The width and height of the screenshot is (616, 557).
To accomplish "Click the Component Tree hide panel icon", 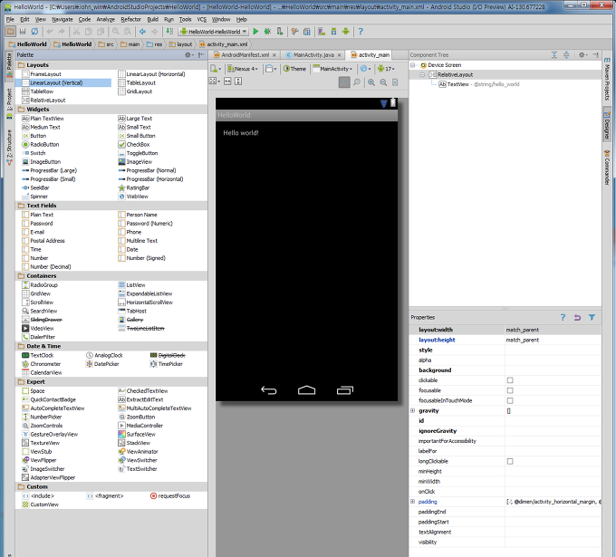I will click(x=595, y=55).
